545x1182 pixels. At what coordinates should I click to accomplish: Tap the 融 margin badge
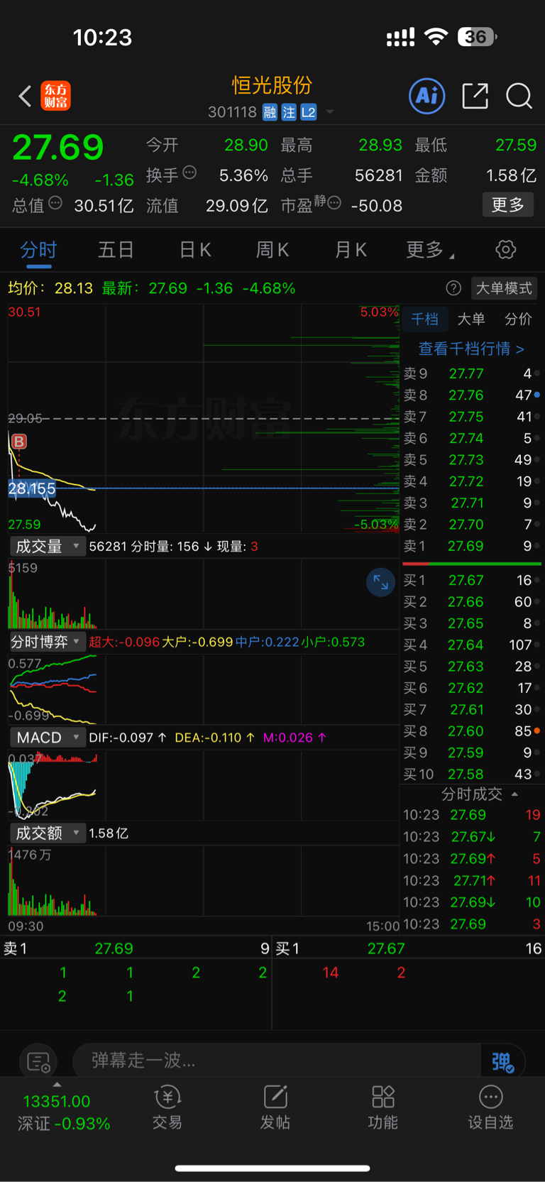270,112
